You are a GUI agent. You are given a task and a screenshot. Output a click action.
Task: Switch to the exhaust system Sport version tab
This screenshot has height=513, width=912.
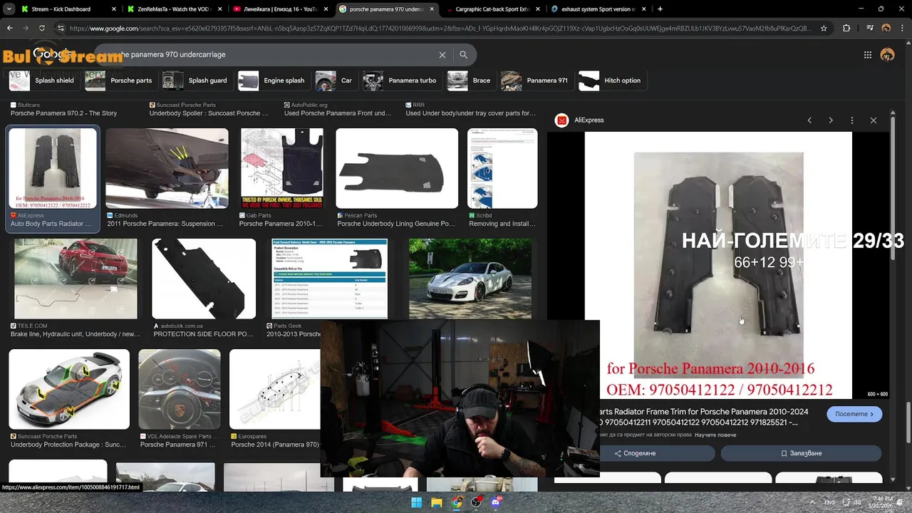click(x=597, y=9)
